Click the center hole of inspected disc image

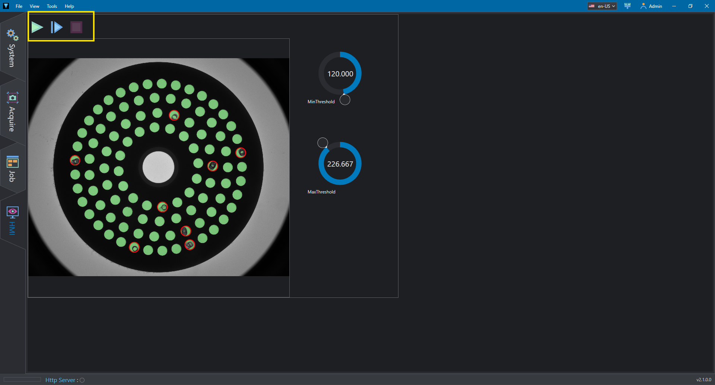(158, 167)
